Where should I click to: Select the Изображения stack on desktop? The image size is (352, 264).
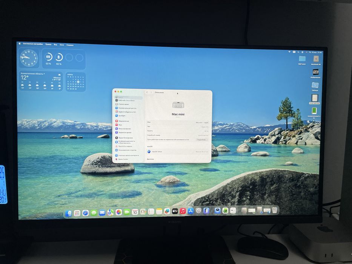coord(315,74)
